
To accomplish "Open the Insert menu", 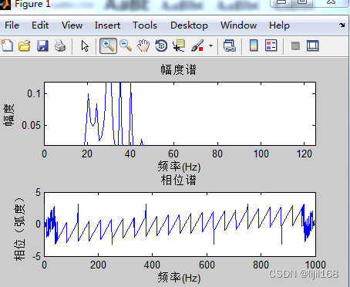I will coord(107,25).
